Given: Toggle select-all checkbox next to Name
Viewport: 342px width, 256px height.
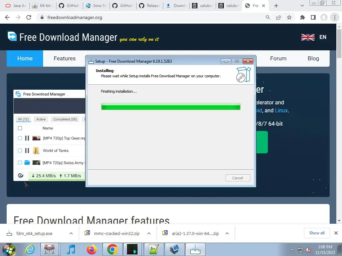Looking at the screenshot, I should (20, 128).
